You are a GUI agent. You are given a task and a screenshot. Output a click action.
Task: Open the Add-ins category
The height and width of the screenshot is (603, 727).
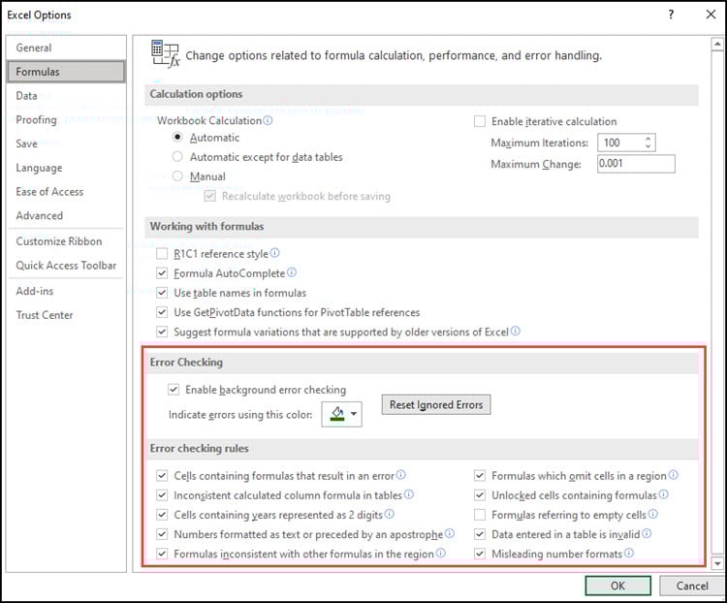66,291
